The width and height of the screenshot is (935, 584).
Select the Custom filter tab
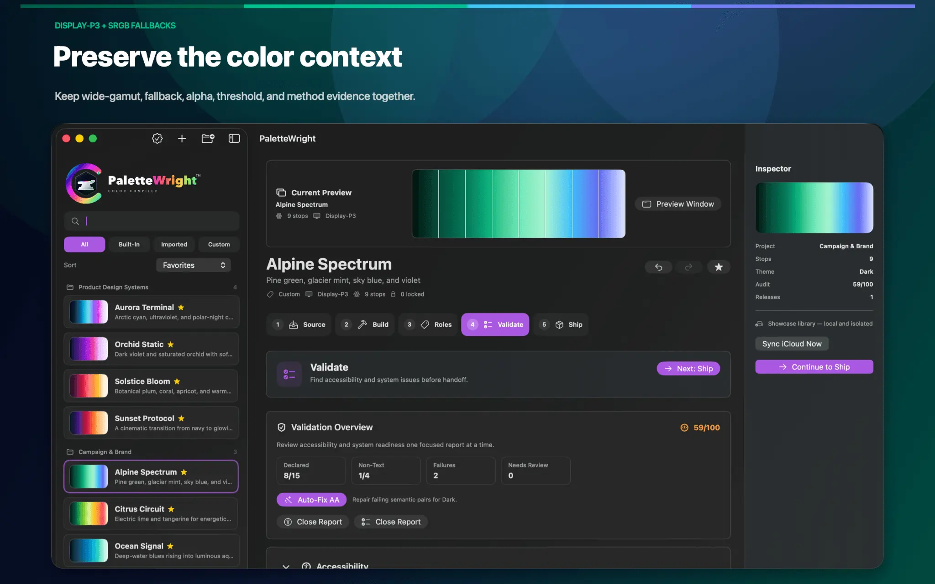tap(219, 245)
